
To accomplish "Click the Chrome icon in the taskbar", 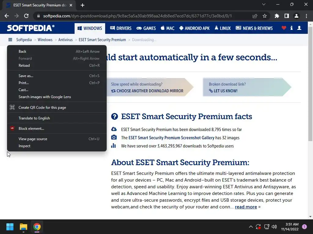I will coord(37,227).
